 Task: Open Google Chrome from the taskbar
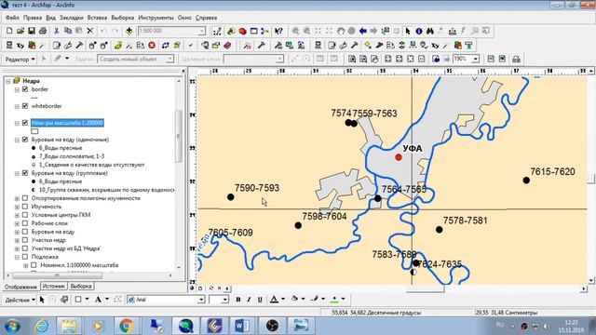pyautogui.click(x=127, y=326)
